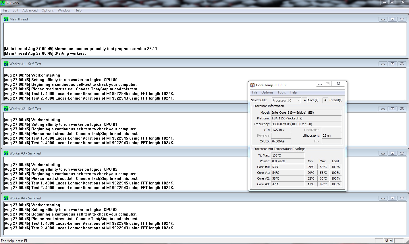Viewport: 409px width, 244px height.
Task: Click the CPUID value 0x306A9
Action: click(x=281, y=141)
